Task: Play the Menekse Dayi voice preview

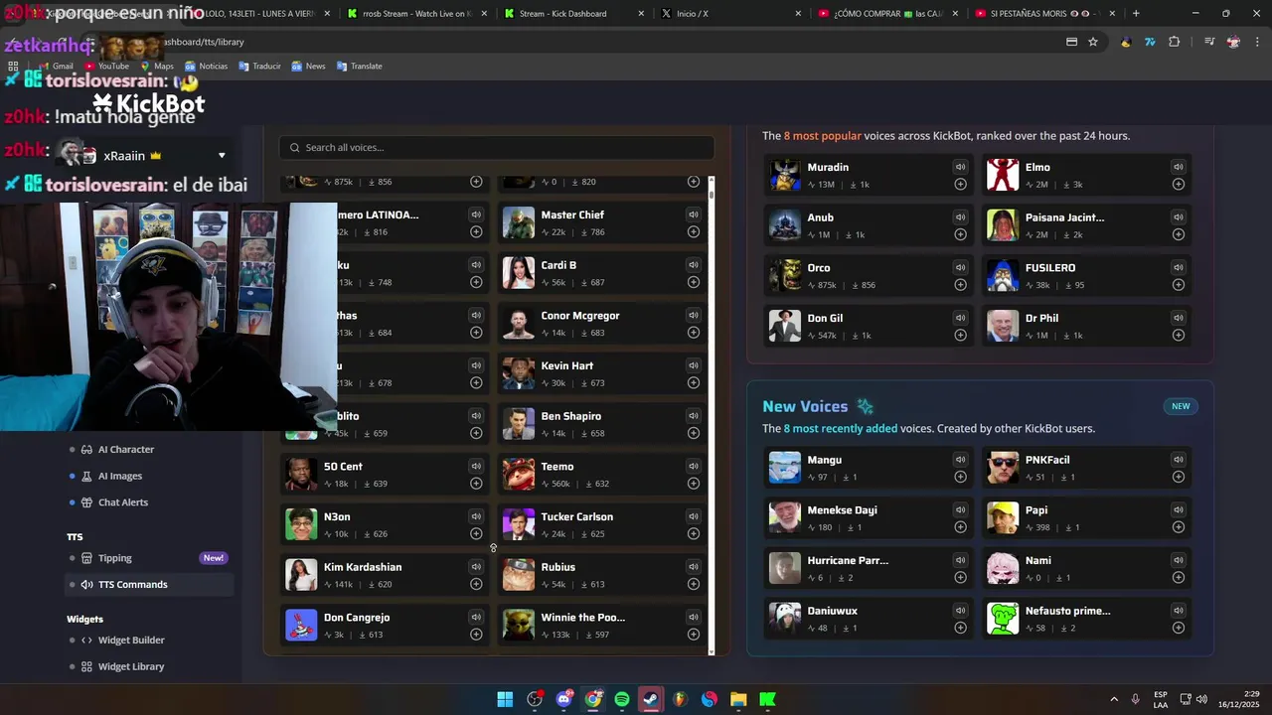Action: tap(960, 509)
